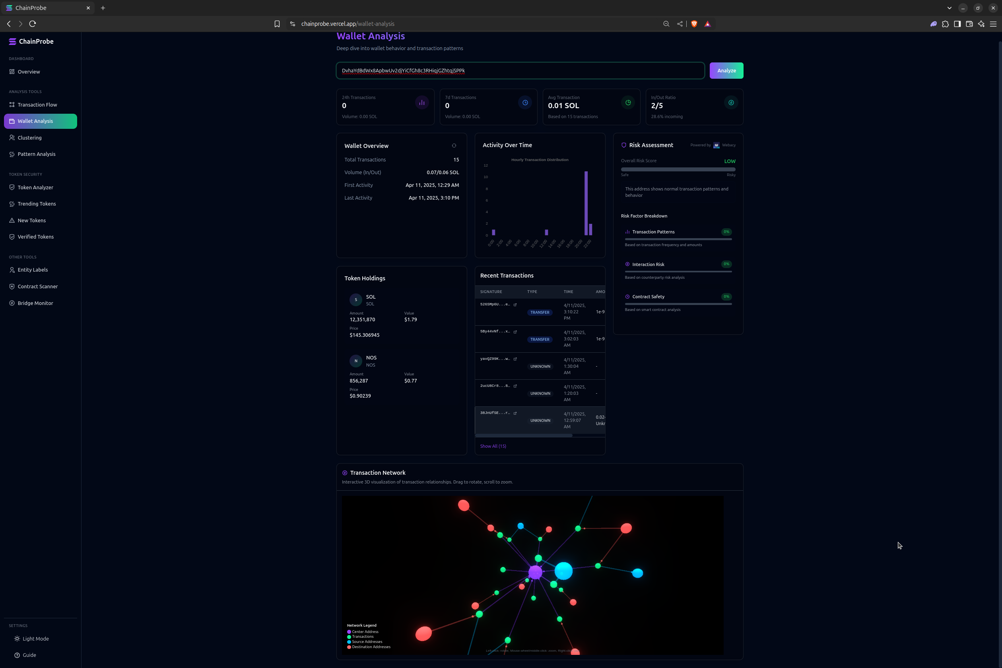Open external link for 5By44vNf transaction

click(515, 332)
